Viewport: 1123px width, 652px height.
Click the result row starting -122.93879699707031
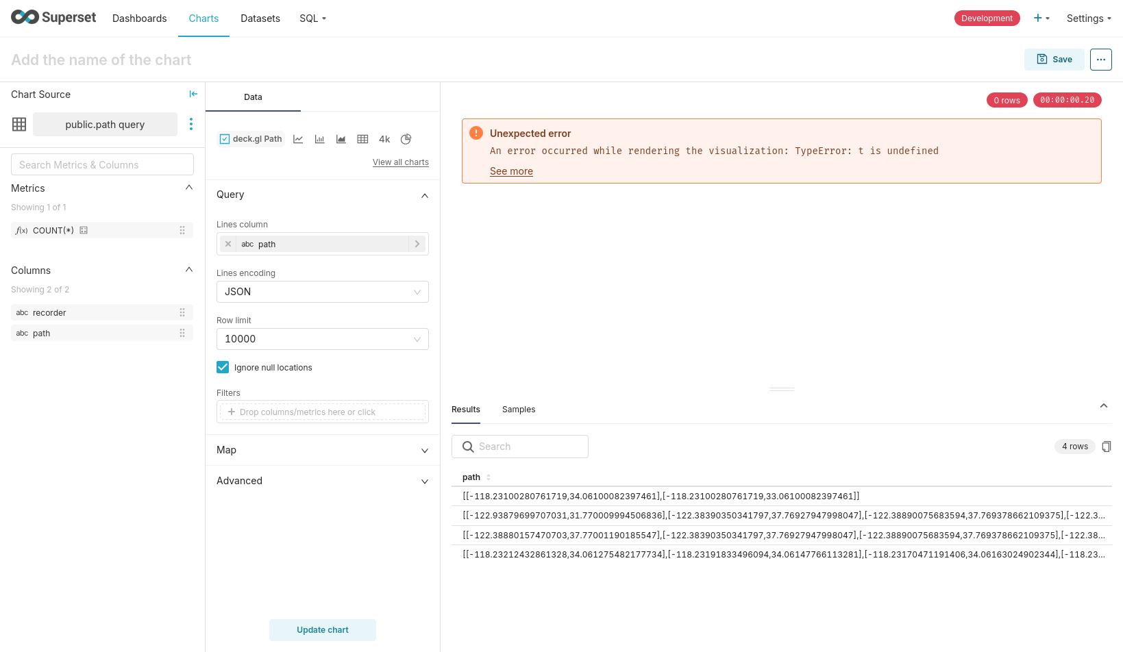(x=782, y=516)
